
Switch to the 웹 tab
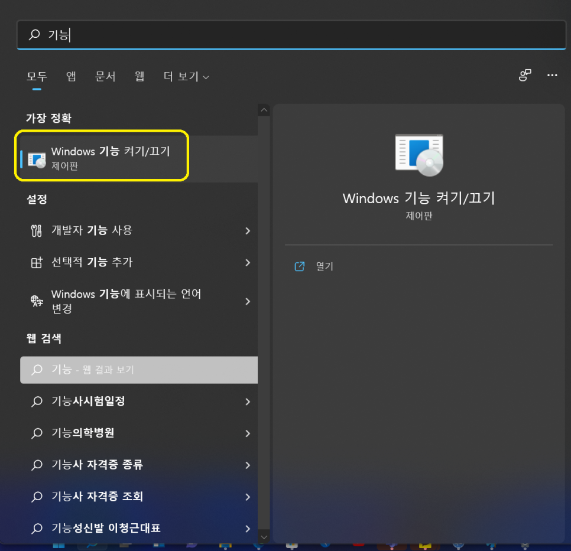(x=139, y=76)
